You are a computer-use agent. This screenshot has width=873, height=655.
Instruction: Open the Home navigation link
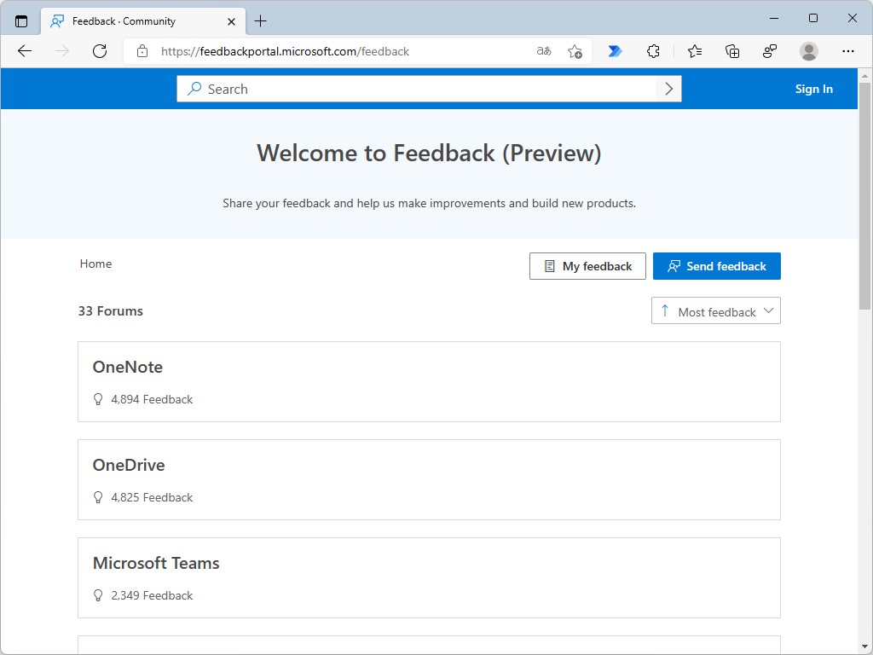95,264
